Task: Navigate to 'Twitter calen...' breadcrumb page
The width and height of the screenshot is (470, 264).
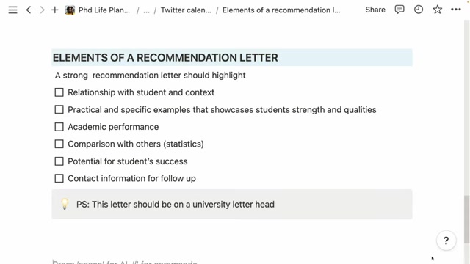Action: [x=186, y=10]
